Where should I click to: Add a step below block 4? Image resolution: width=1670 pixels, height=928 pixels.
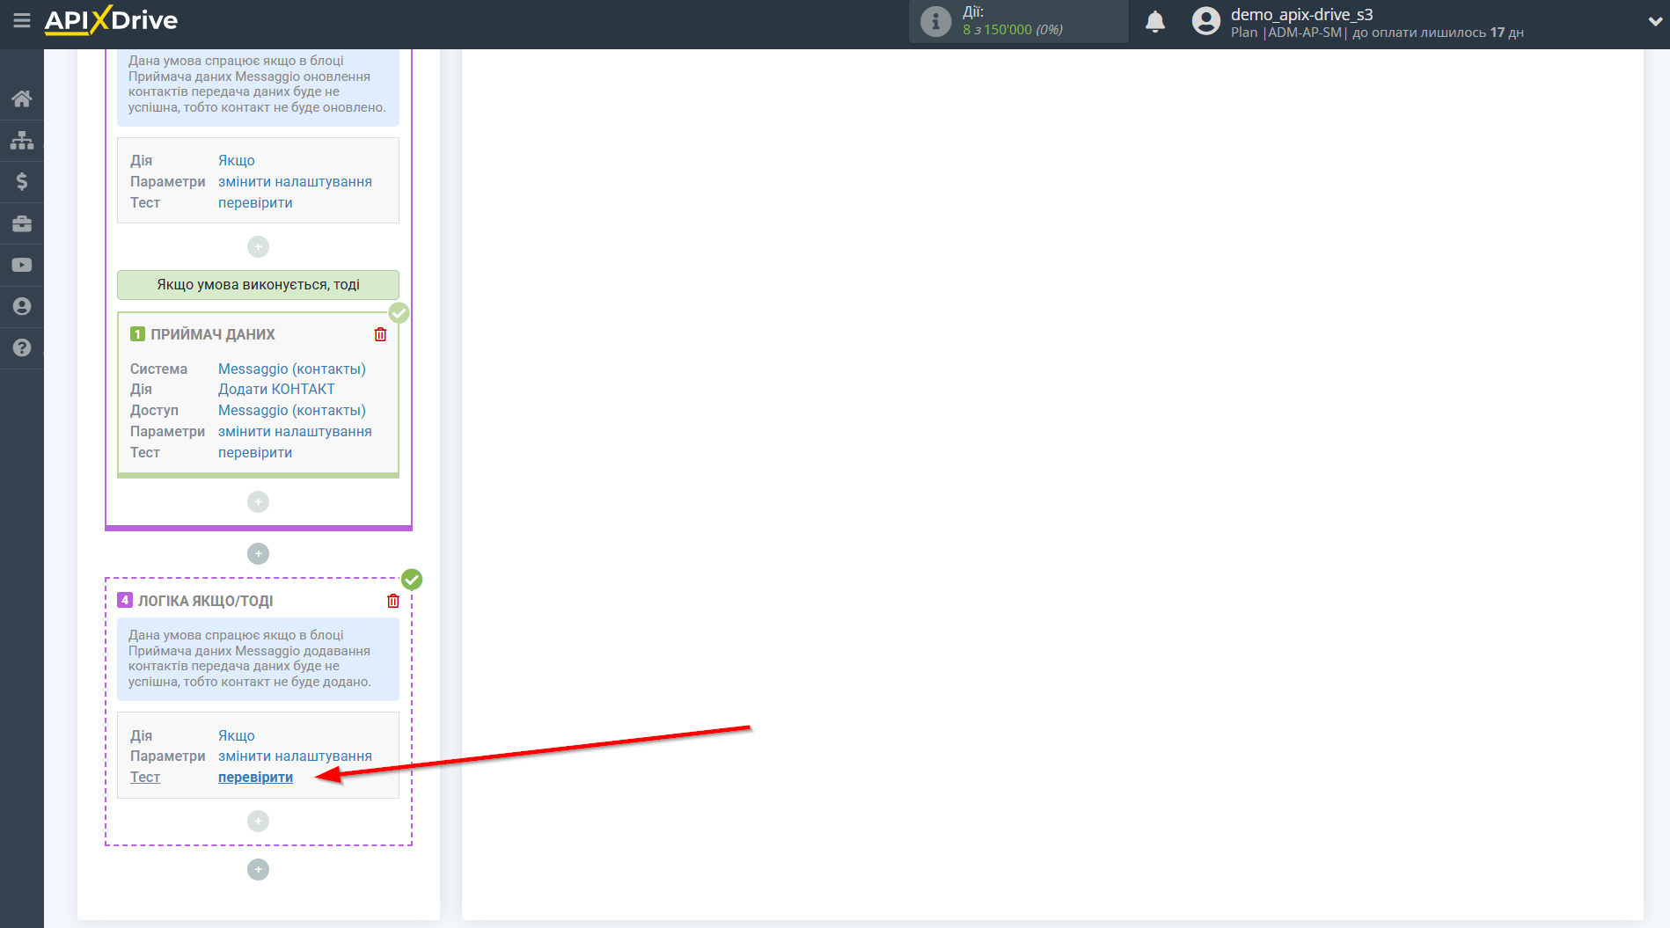coord(258,869)
